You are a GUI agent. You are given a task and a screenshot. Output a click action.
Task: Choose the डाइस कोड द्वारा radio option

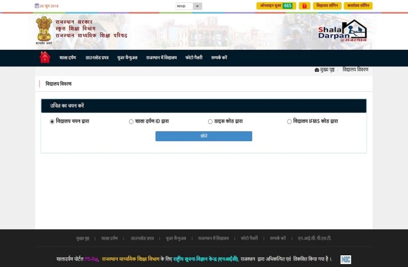coord(210,122)
